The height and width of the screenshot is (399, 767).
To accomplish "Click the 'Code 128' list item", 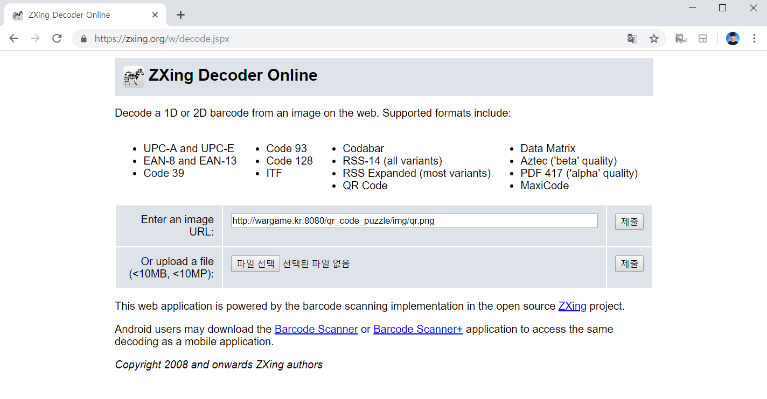I will [289, 161].
